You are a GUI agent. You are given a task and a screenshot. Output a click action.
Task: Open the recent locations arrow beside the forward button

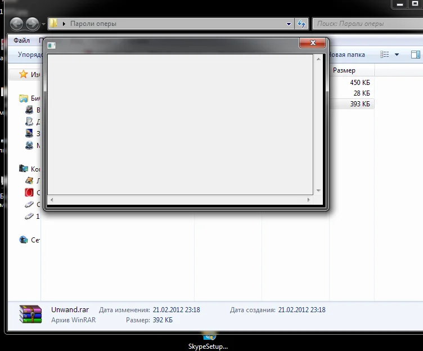(43, 24)
